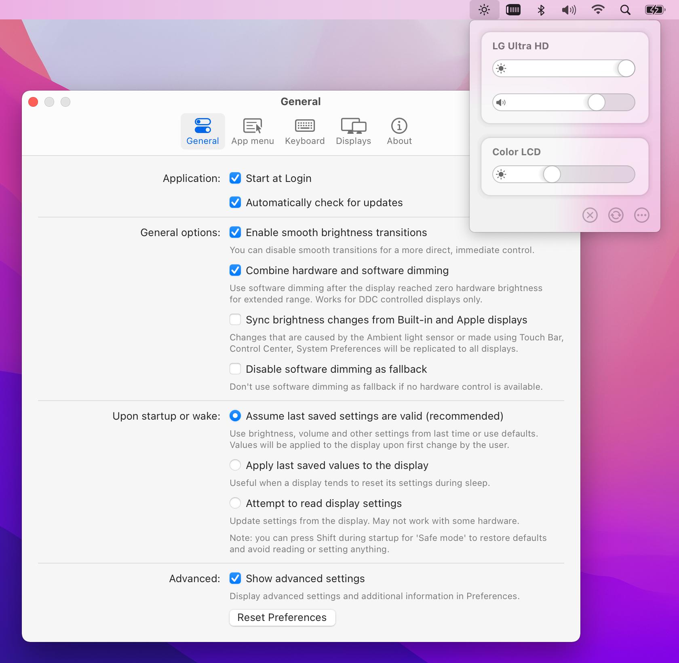Image resolution: width=679 pixels, height=663 pixels.
Task: Uncheck Combine hardware and software dimming
Action: coord(235,270)
